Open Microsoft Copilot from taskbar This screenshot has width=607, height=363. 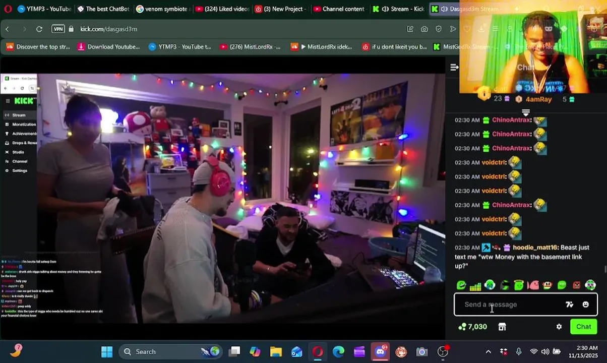(255, 352)
